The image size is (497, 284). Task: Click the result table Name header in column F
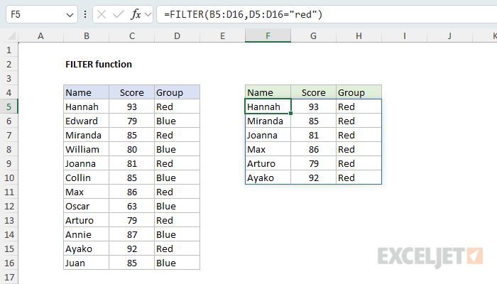pyautogui.click(x=268, y=92)
